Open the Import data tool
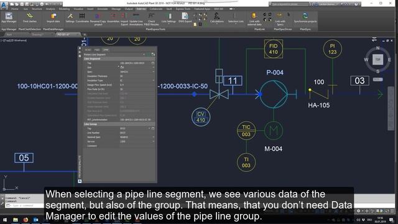This screenshot has height=224, width=398. (x=53, y=18)
